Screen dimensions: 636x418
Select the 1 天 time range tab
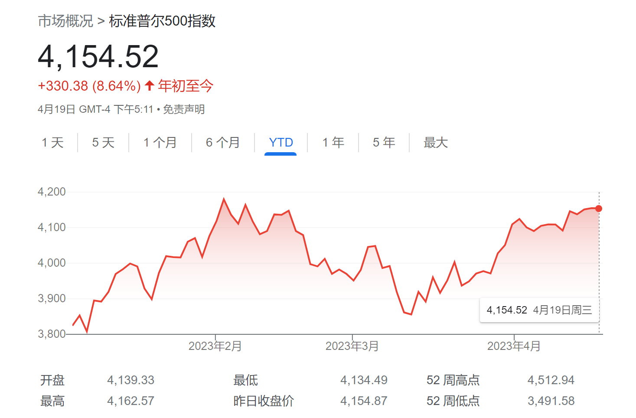(x=52, y=142)
